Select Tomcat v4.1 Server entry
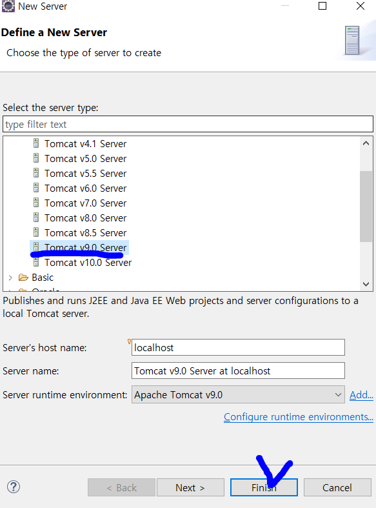The width and height of the screenshot is (376, 508). click(85, 143)
